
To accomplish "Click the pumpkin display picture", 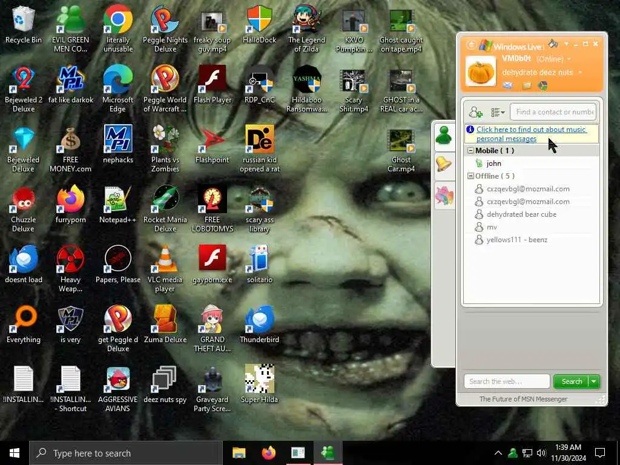I will pyautogui.click(x=480, y=71).
